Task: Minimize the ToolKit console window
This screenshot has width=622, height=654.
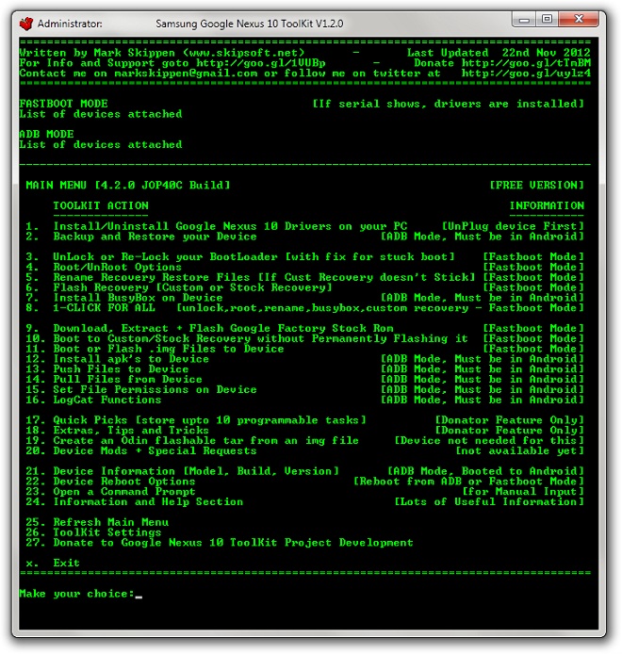Action: pyautogui.click(x=524, y=20)
